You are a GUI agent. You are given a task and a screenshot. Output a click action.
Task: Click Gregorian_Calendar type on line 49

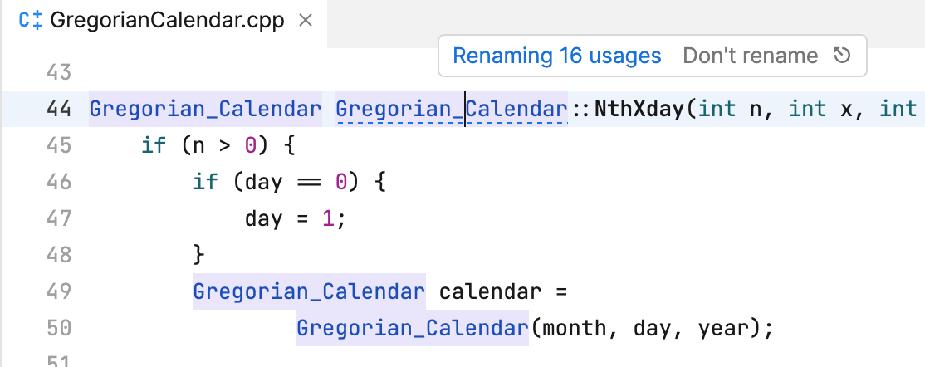pyautogui.click(x=309, y=291)
